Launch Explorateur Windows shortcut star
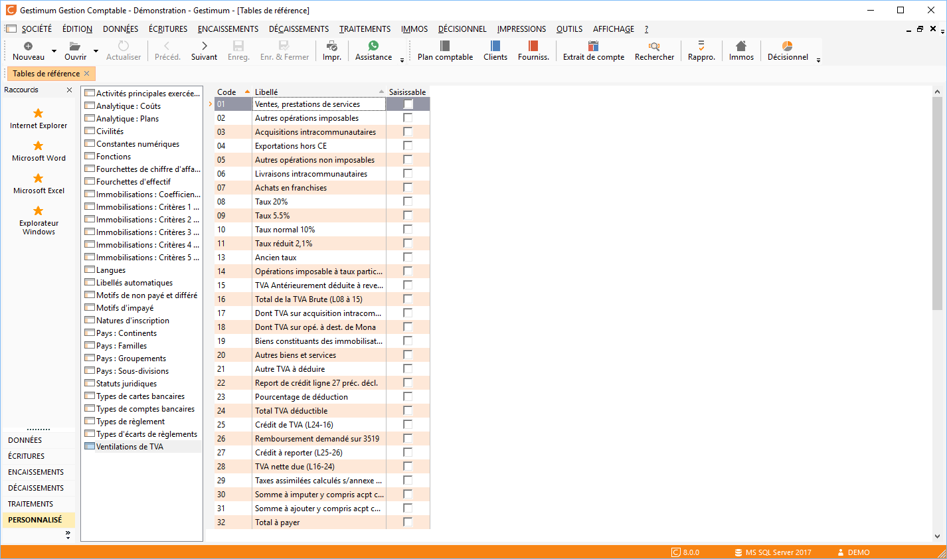Viewport: 947px width, 559px height. click(x=39, y=211)
